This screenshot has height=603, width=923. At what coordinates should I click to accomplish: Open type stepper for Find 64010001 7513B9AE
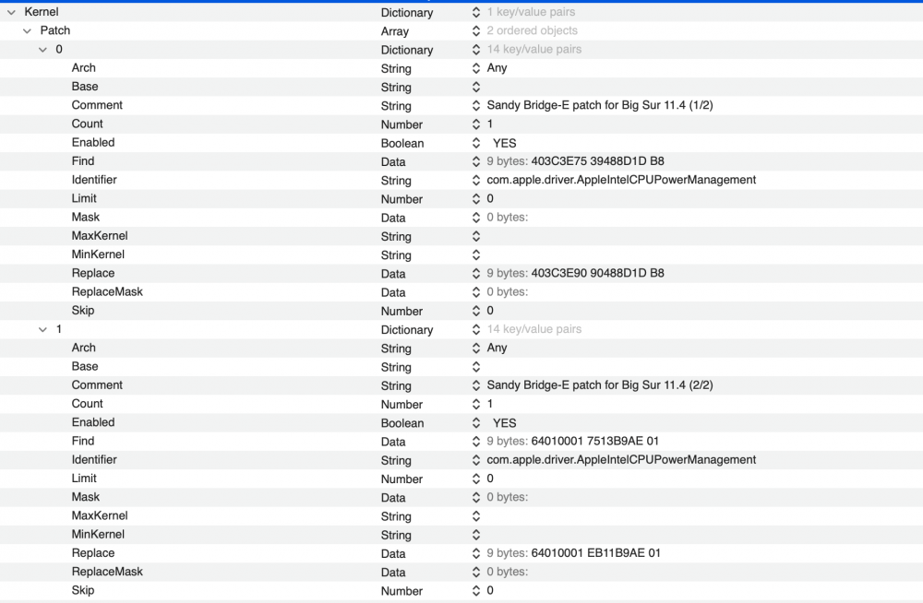(x=476, y=442)
